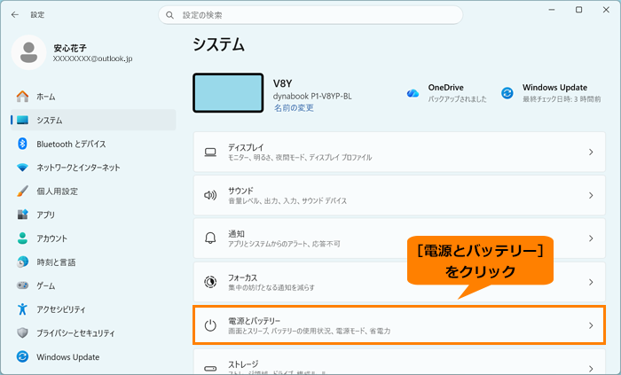Image resolution: width=621 pixels, height=375 pixels.
Task: Click the sidebar Windows Update sync icon
Action: click(x=22, y=356)
